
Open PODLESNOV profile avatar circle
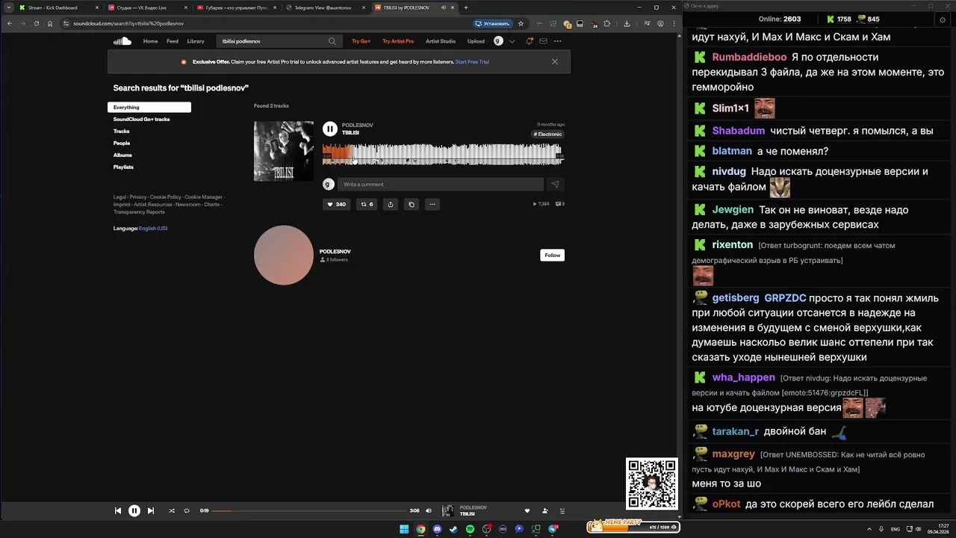tap(284, 255)
